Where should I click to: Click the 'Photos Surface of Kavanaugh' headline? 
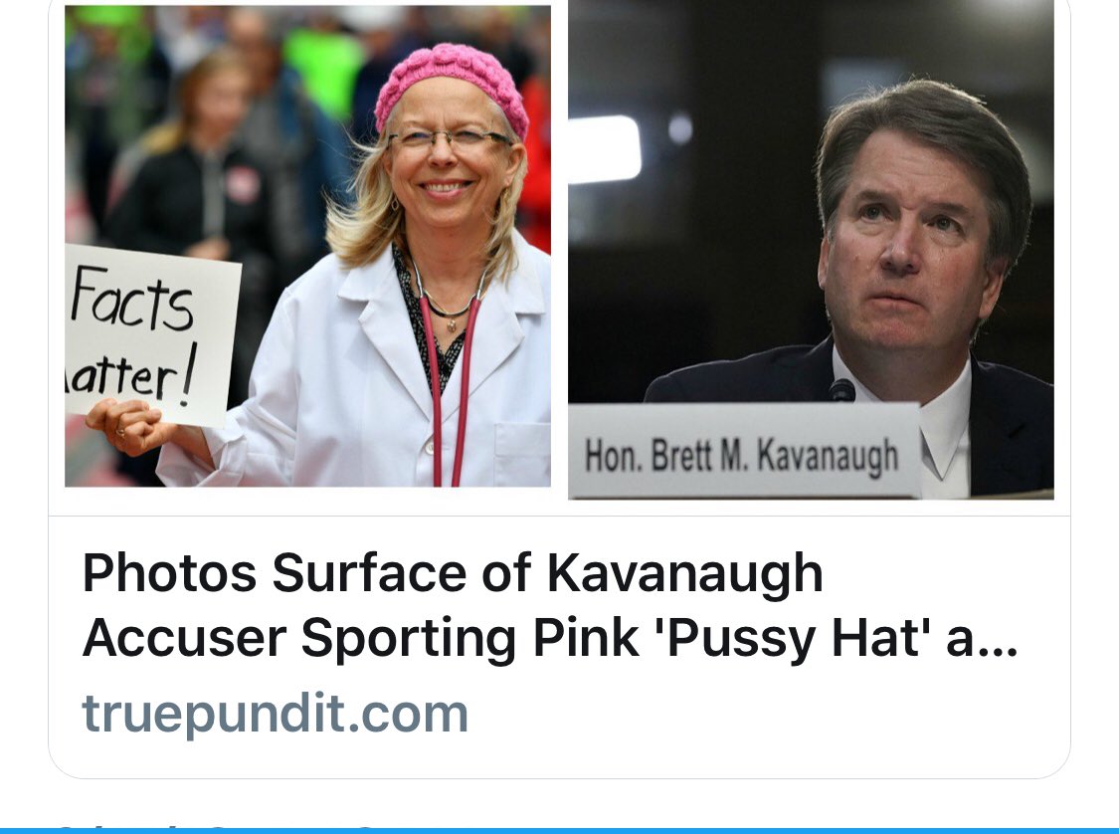(x=453, y=572)
